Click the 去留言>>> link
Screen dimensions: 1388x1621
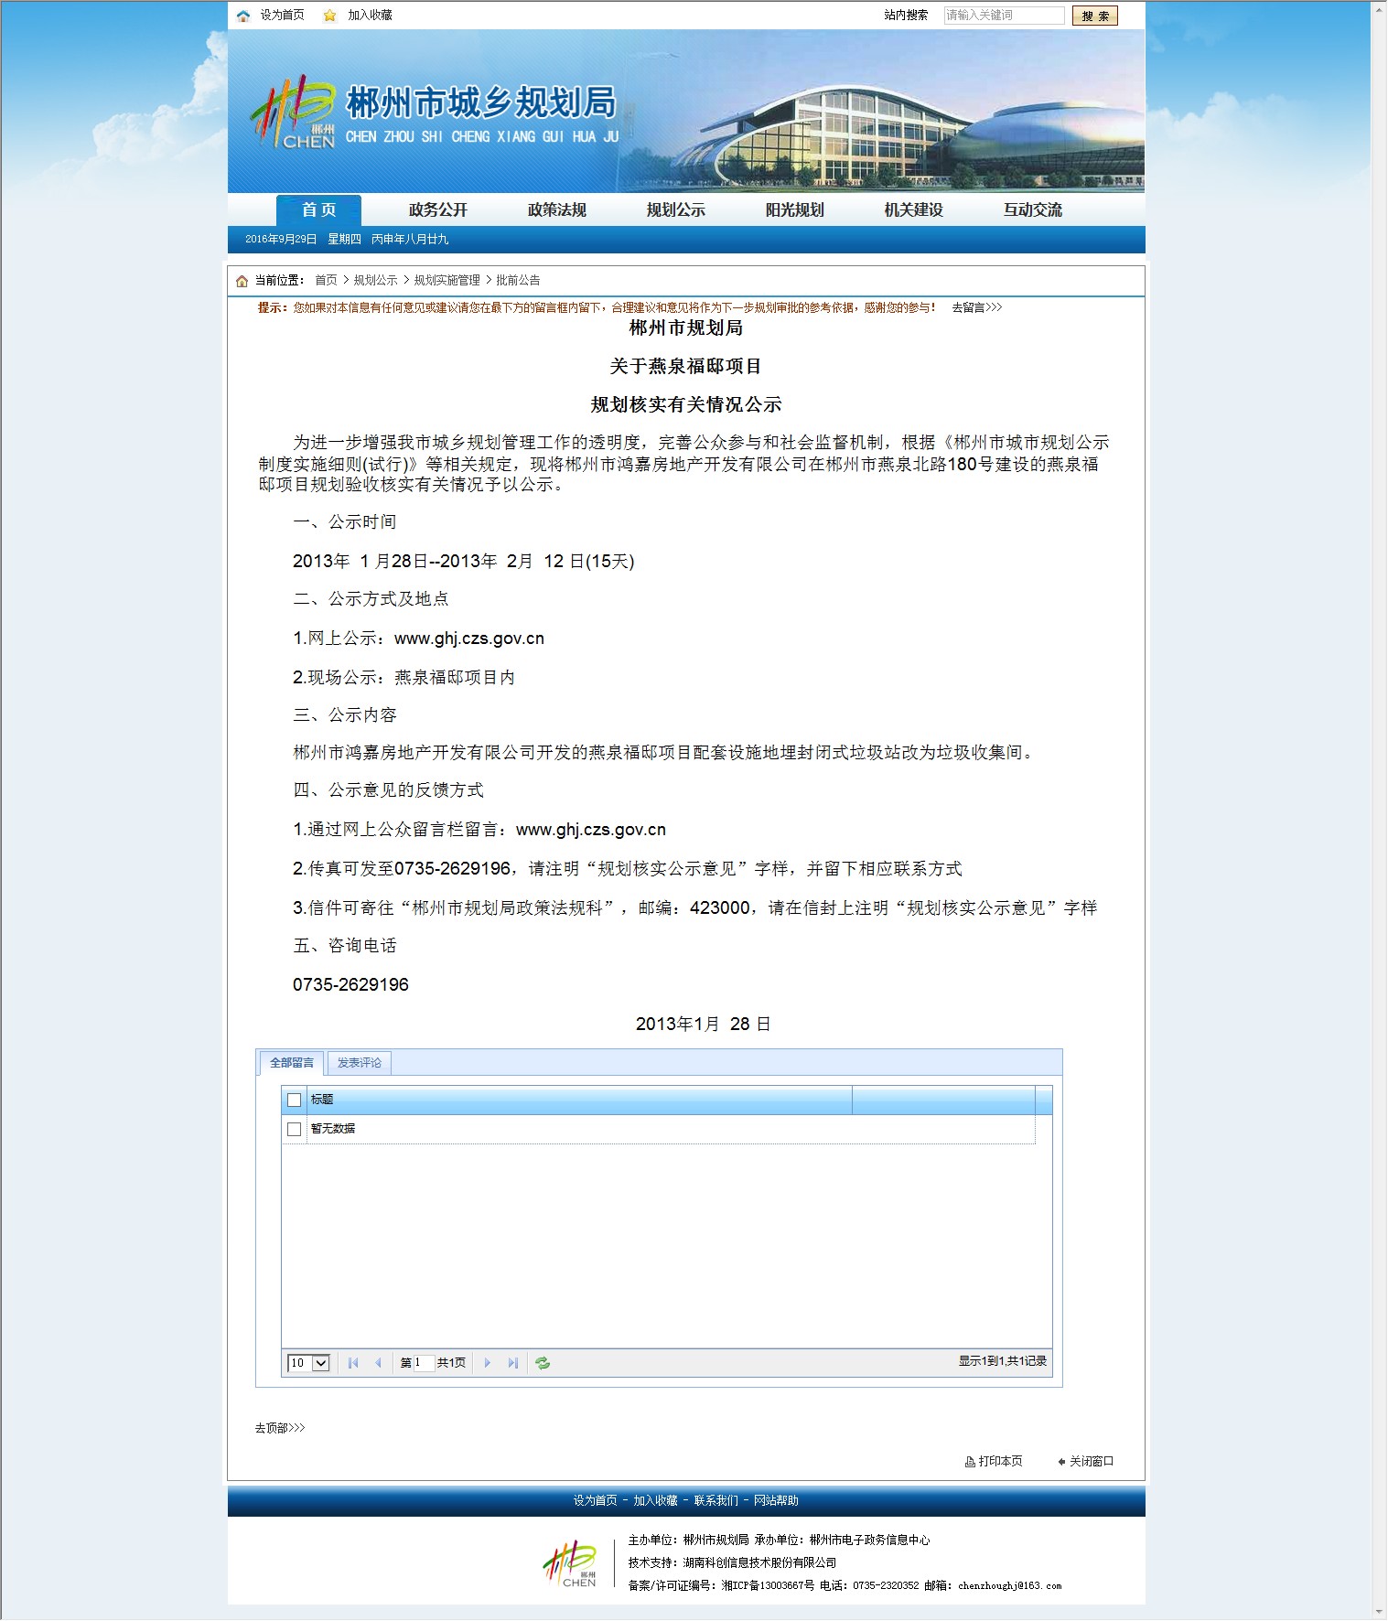click(977, 307)
